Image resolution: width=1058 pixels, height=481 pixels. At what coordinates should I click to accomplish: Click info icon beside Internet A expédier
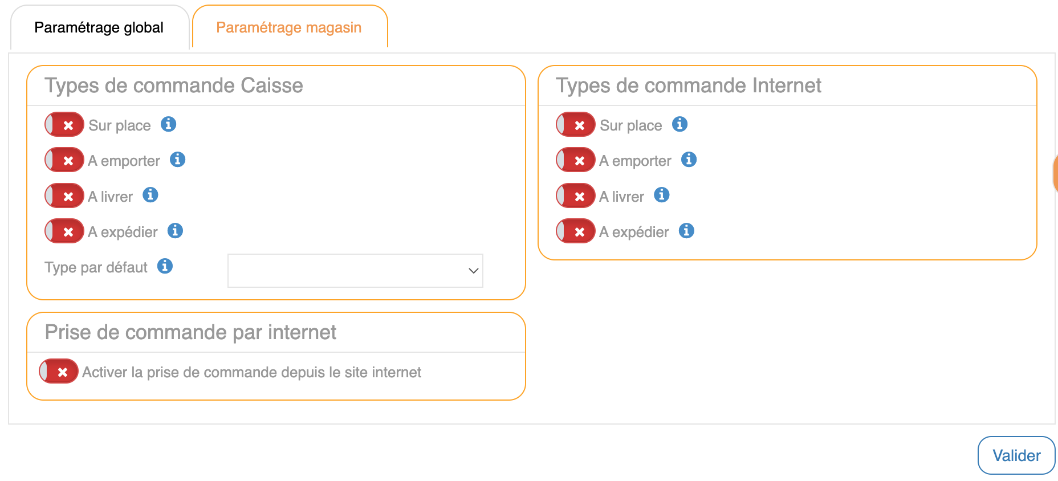[686, 231]
